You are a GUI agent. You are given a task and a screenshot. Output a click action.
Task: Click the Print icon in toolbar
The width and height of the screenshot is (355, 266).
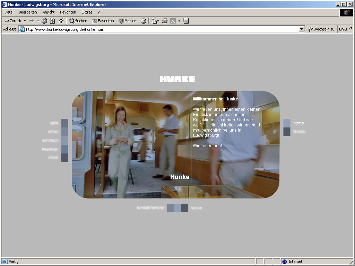[x=165, y=21]
